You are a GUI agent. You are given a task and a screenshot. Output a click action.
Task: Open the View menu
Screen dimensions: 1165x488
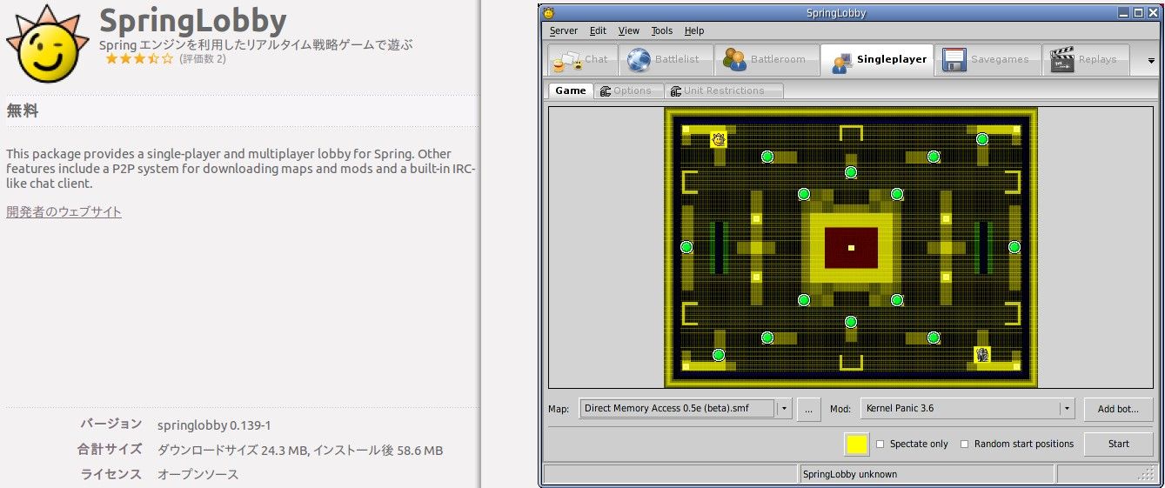click(x=628, y=30)
